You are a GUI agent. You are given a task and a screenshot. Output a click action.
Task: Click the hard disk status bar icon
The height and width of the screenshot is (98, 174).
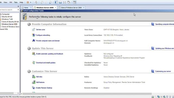click(x=153, y=97)
